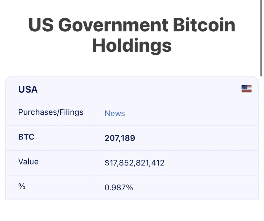The width and height of the screenshot is (264, 221).
Task: Click the BTC row label
Action: [x=26, y=137]
